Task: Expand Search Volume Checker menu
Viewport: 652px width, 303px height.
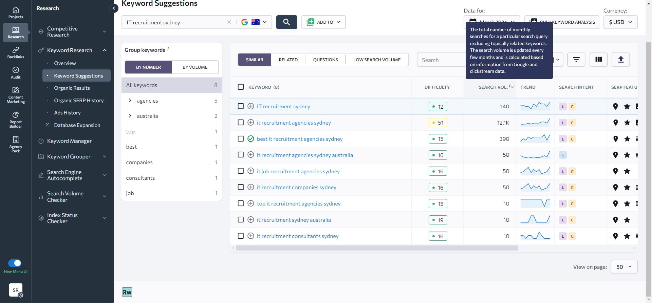Action: [73, 196]
